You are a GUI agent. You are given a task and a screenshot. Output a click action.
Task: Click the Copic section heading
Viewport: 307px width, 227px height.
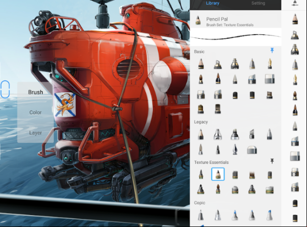pyautogui.click(x=200, y=203)
